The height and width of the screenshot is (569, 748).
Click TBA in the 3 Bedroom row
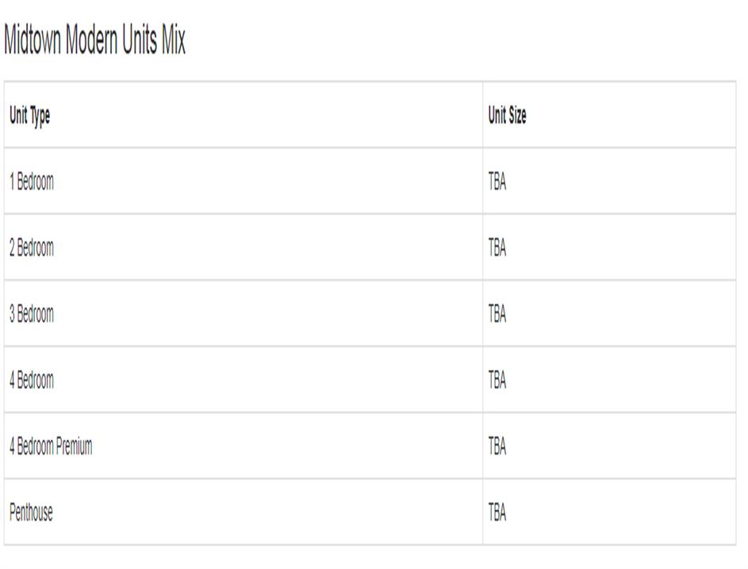pos(497,314)
